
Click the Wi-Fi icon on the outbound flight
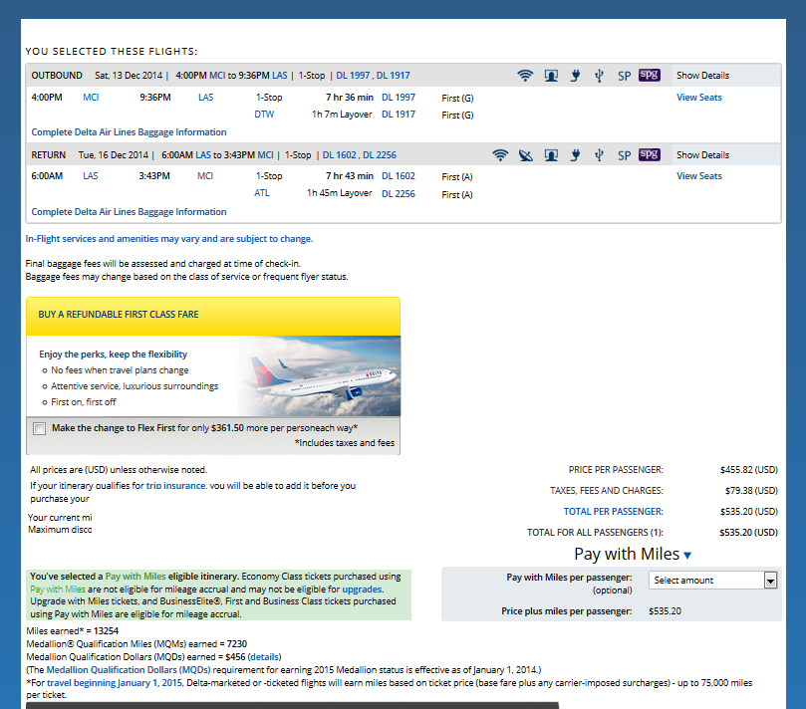525,76
